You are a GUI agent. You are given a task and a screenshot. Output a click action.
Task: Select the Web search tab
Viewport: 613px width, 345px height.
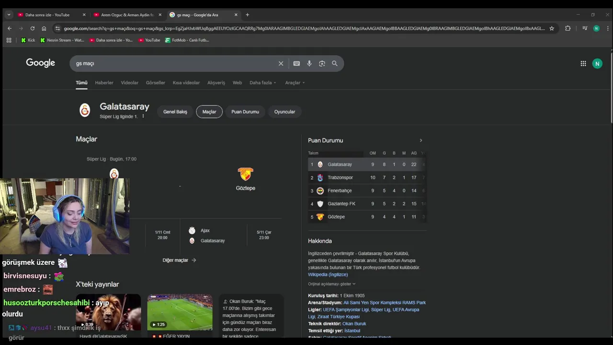[x=237, y=82]
